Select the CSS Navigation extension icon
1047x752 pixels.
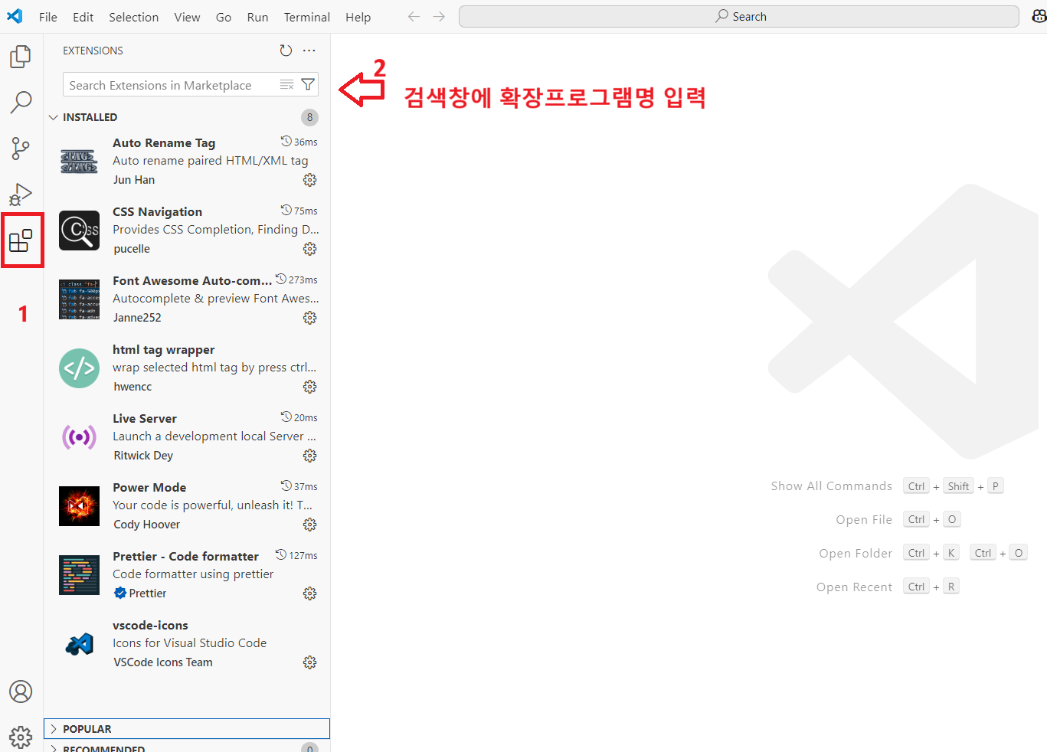(x=79, y=231)
